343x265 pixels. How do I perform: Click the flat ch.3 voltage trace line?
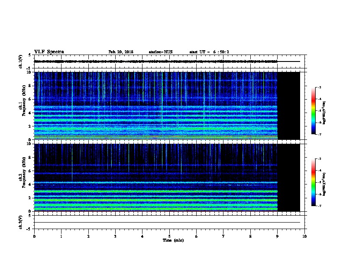tap(167, 223)
